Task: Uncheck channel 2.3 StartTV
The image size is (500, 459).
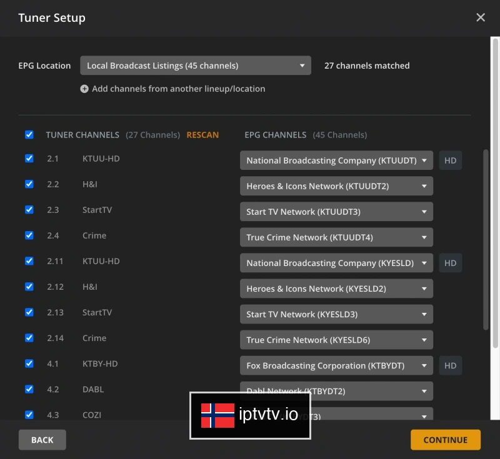Action: click(29, 210)
